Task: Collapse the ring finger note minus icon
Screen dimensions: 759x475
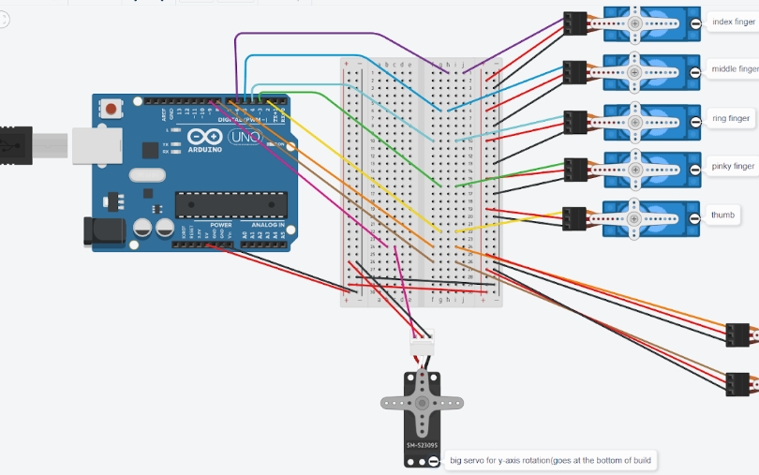Action: [695, 123]
